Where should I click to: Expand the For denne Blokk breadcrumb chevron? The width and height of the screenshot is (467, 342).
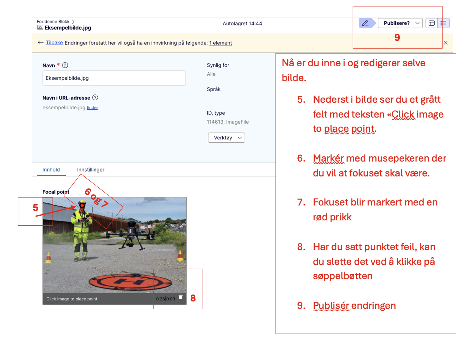[x=73, y=22]
